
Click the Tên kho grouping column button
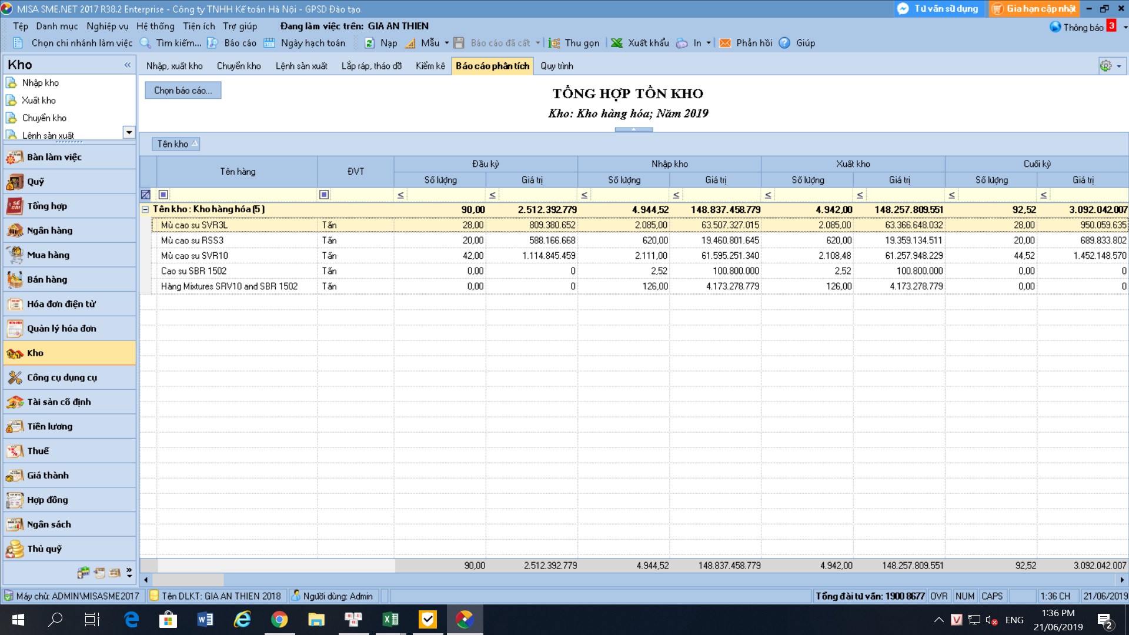click(176, 144)
